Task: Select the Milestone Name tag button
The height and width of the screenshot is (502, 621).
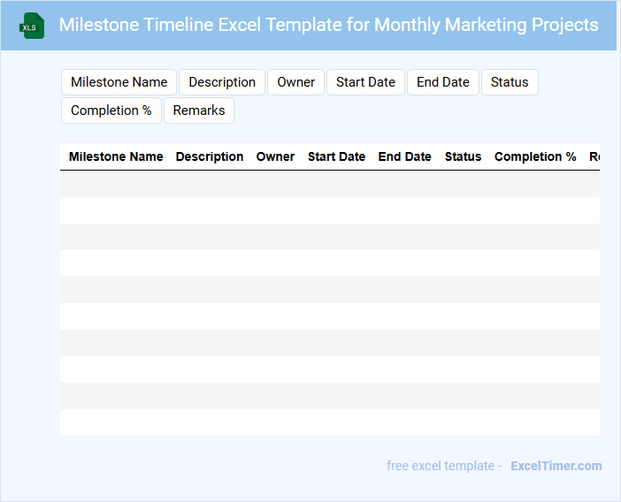Action: pos(119,82)
